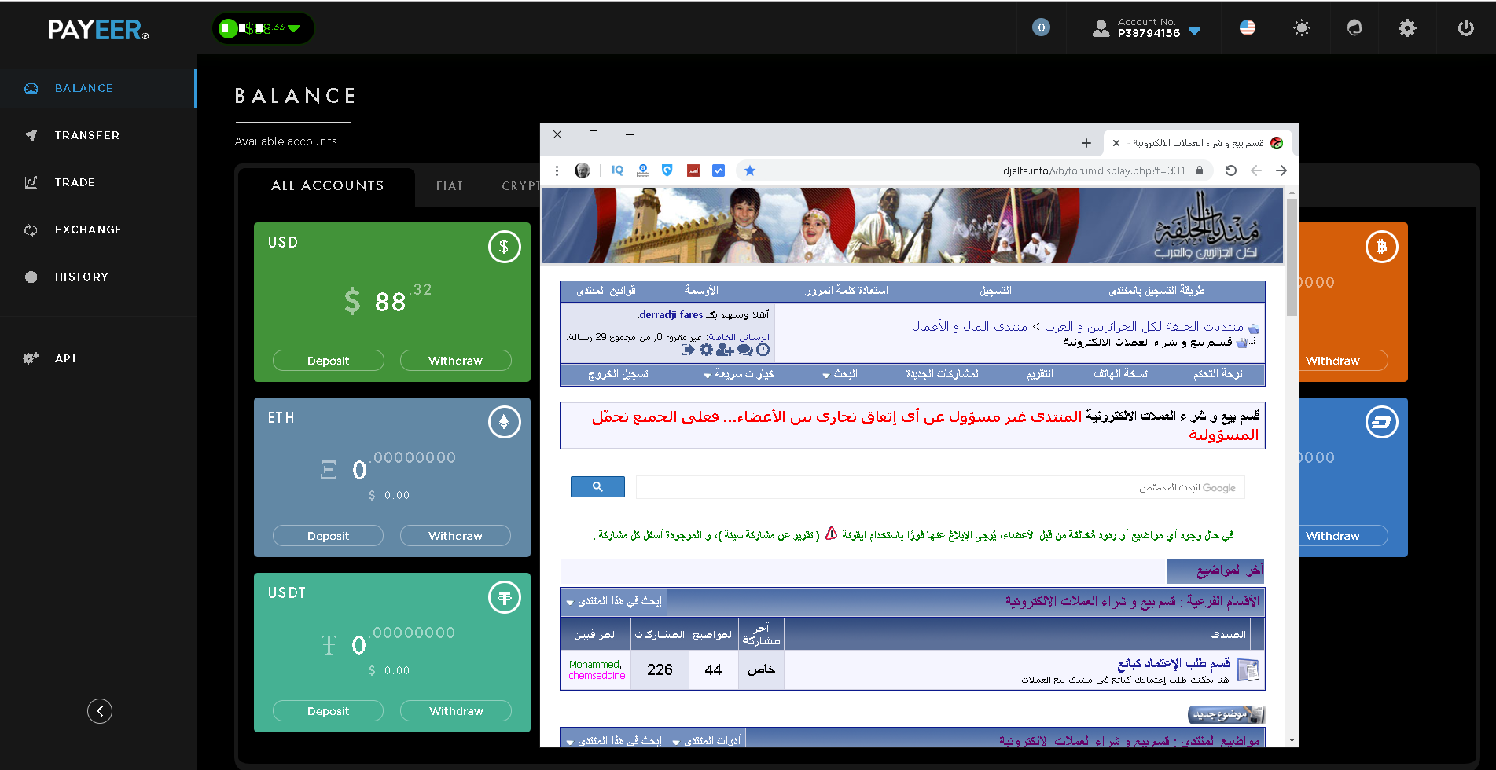Viewport: 1496px width, 770px height.
Task: Click the موضوع جديد new thread button
Action: pyautogui.click(x=1226, y=714)
